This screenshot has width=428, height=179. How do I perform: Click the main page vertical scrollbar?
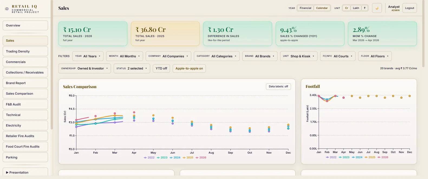coord(423,34)
